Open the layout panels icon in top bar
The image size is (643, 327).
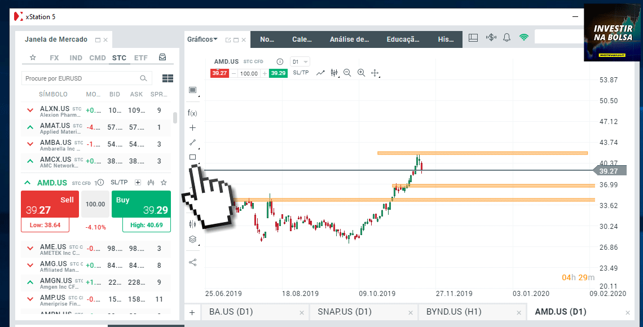point(473,38)
